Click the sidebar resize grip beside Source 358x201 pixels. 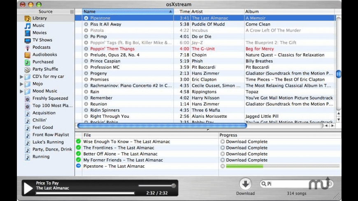point(72,11)
